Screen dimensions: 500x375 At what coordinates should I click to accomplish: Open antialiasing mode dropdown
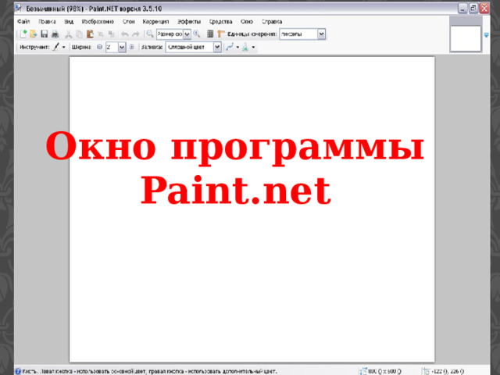tap(237, 47)
